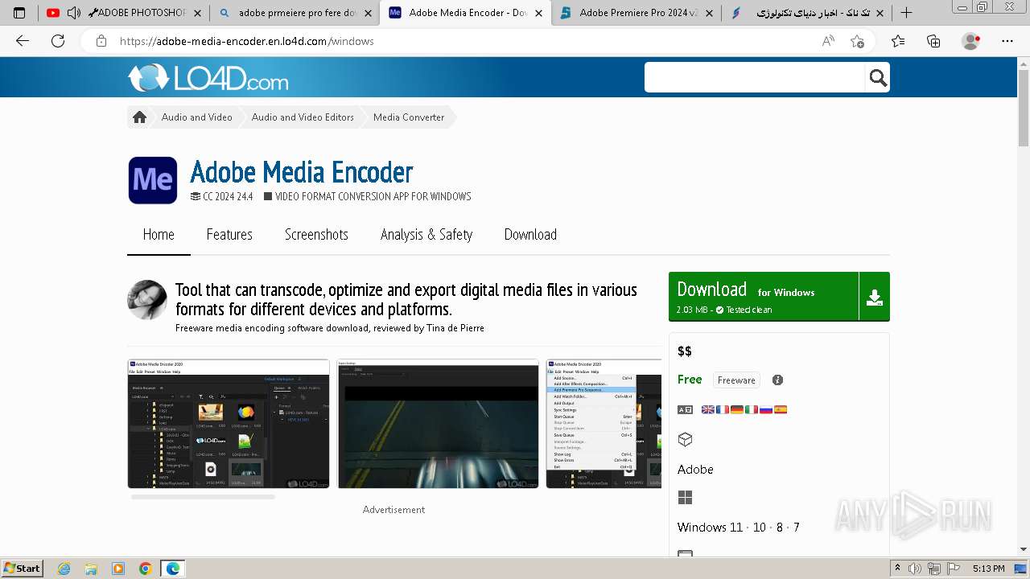Select the German flag icon
1030x579 pixels.
[x=737, y=409]
